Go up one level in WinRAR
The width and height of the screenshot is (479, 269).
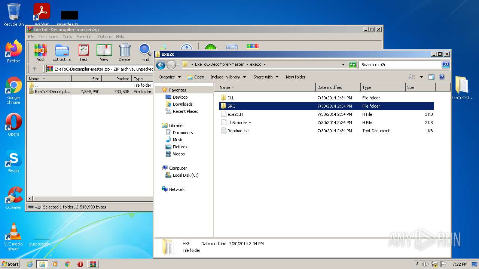tap(34, 69)
